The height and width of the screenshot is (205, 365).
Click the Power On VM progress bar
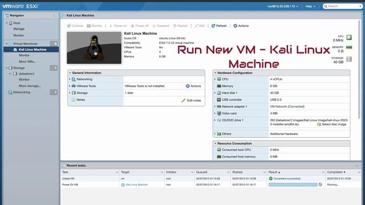click(293, 184)
